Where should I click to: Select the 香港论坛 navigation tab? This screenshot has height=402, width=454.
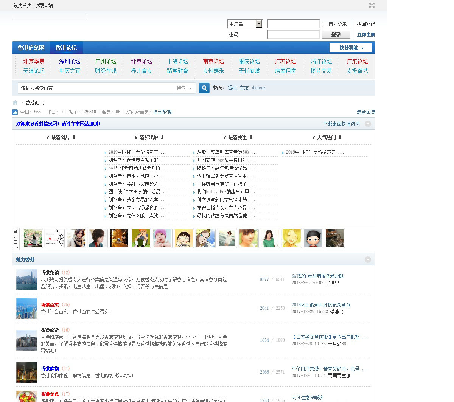66,48
